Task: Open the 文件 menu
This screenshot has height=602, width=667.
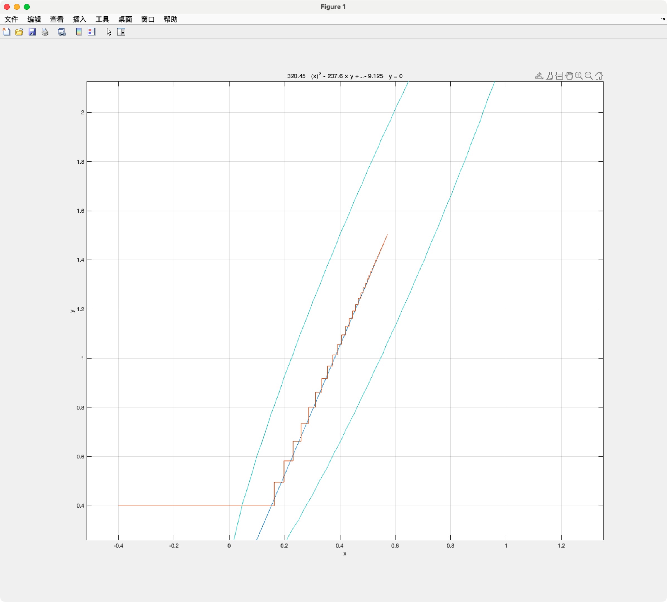Action: pyautogui.click(x=11, y=20)
